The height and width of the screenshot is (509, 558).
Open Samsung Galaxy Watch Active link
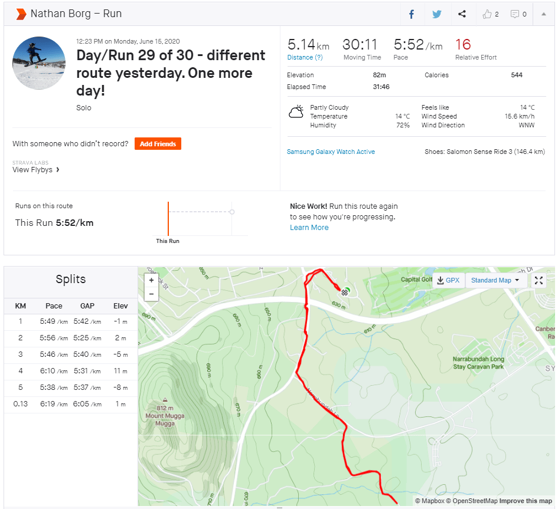coord(331,152)
